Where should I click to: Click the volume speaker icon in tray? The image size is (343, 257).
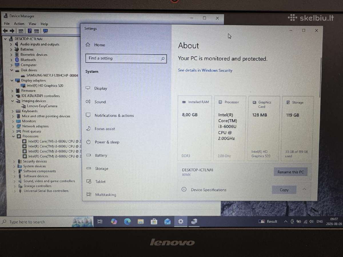(311, 221)
